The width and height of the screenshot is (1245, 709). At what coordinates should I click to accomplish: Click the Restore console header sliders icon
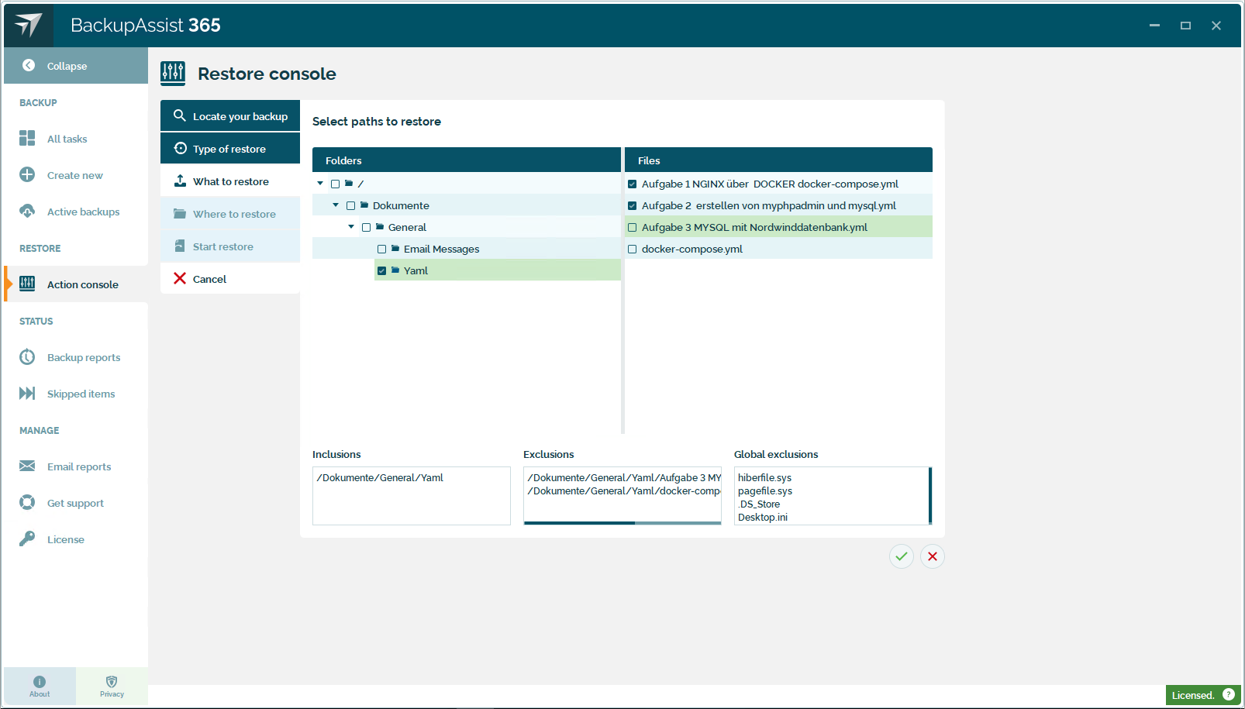click(173, 74)
